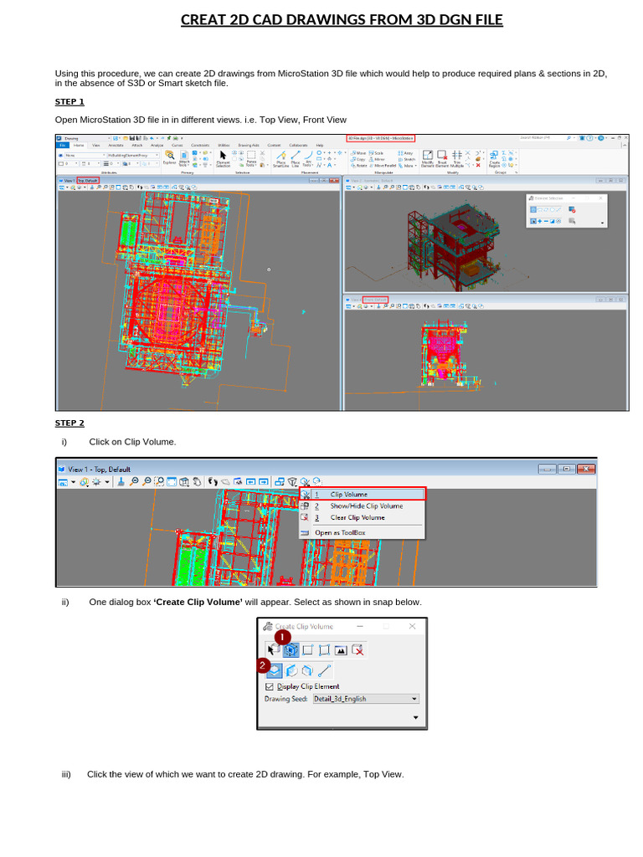Toggle the Display Clip Element checkbox
Viewport: 643px width, 857px height.
click(x=269, y=686)
